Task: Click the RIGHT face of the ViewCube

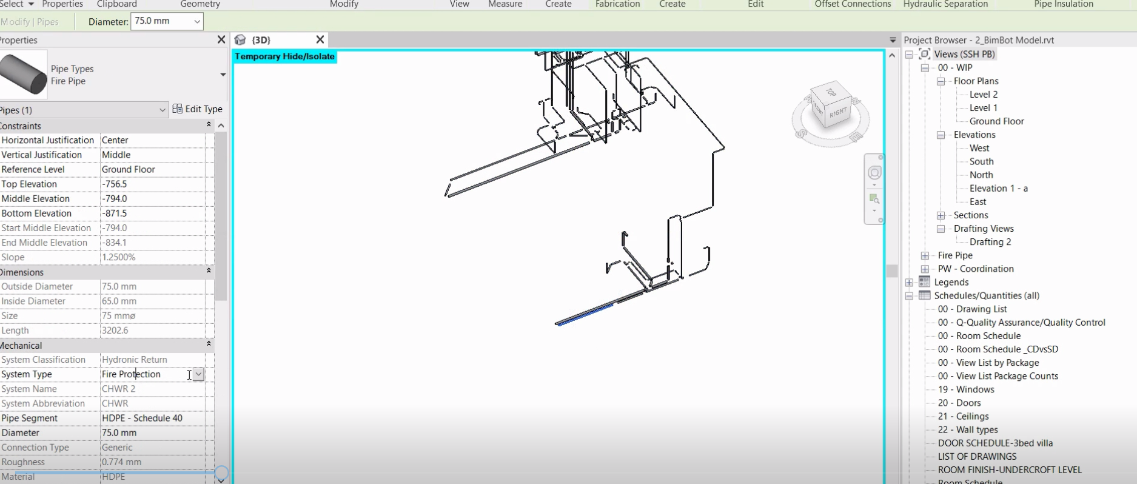Action: pyautogui.click(x=838, y=112)
